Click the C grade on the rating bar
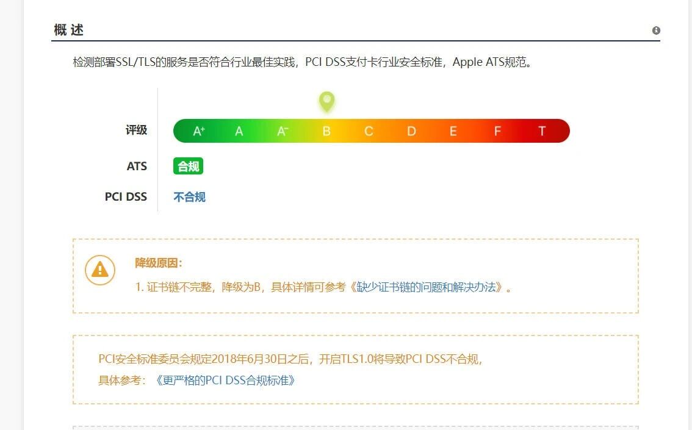 pyautogui.click(x=369, y=131)
